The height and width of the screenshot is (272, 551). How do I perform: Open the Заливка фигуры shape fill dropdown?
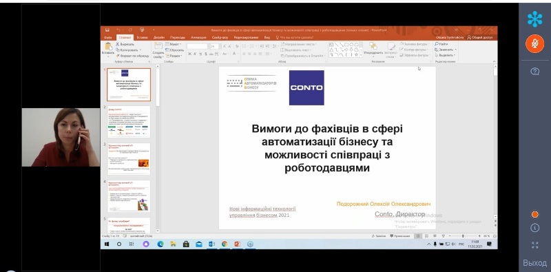[x=415, y=44]
